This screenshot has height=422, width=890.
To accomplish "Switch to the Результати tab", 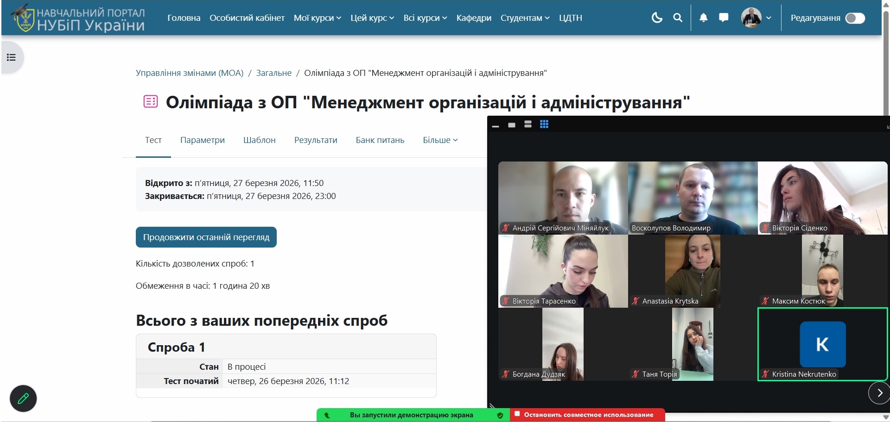I will [316, 140].
